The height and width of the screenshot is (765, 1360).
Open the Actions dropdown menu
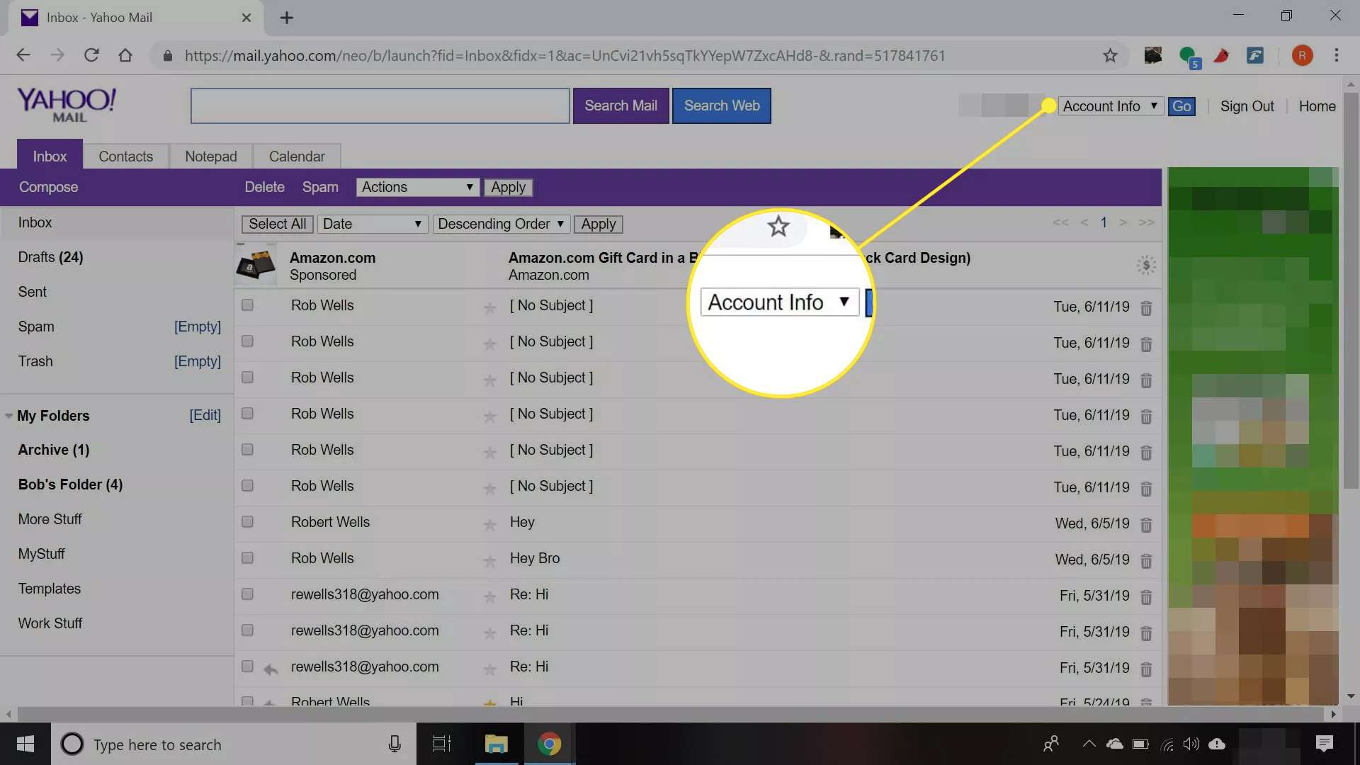(x=417, y=187)
